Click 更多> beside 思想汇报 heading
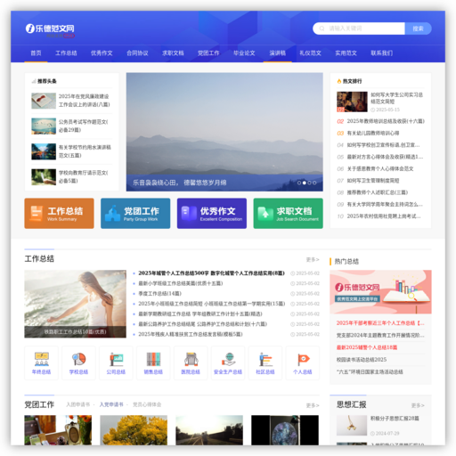 418,405
